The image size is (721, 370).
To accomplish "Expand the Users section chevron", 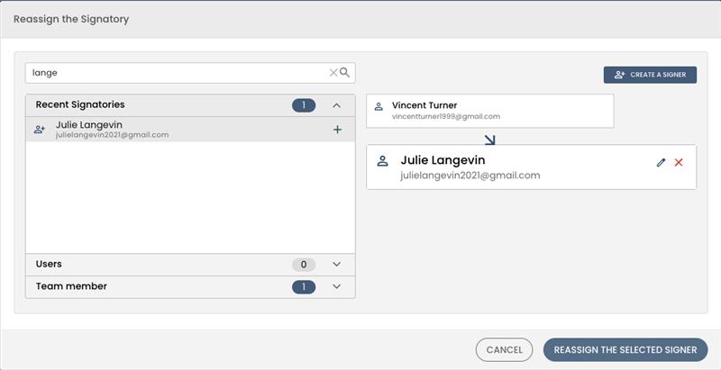I will (336, 265).
